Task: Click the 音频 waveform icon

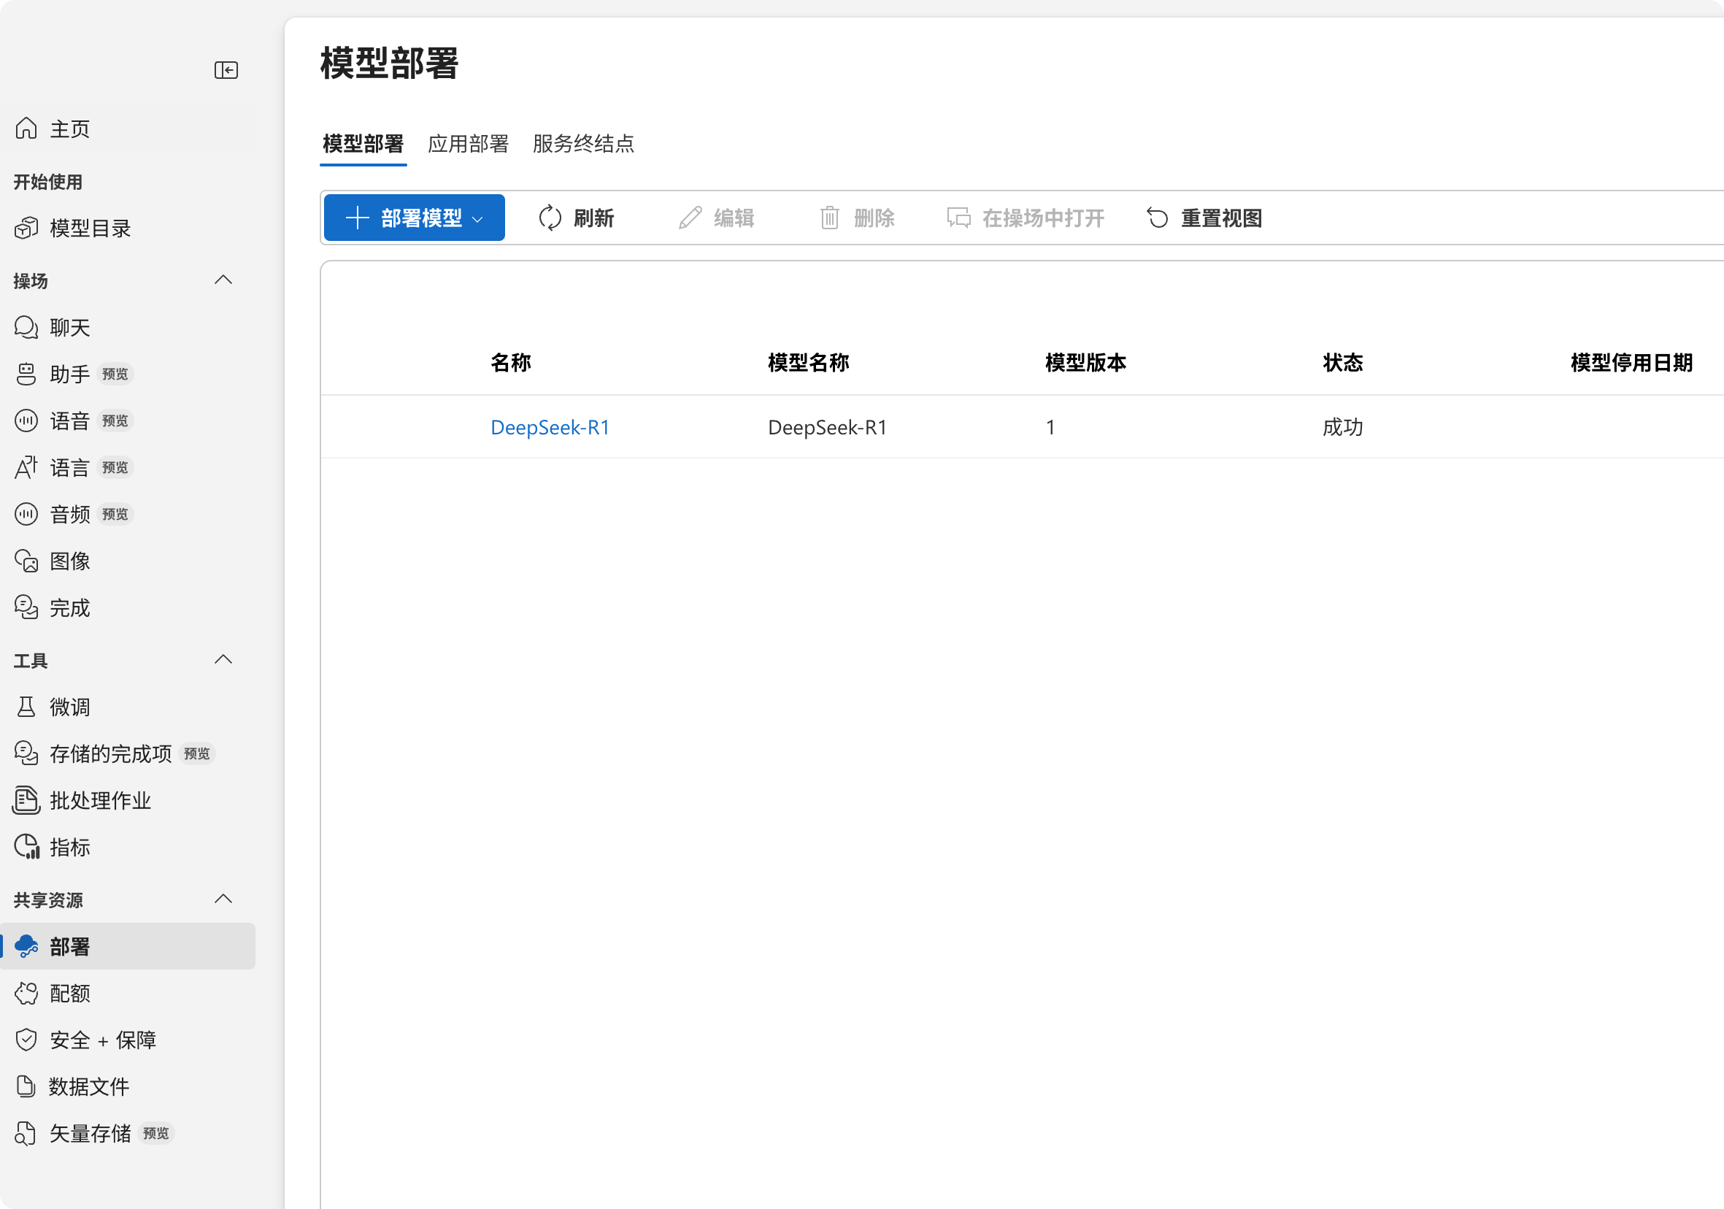Action: click(26, 514)
